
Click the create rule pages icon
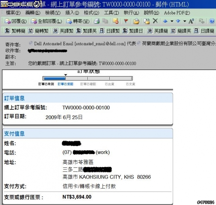[146, 21]
